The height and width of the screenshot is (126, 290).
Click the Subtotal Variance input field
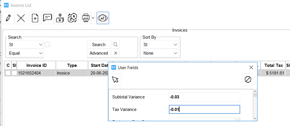pos(204,97)
